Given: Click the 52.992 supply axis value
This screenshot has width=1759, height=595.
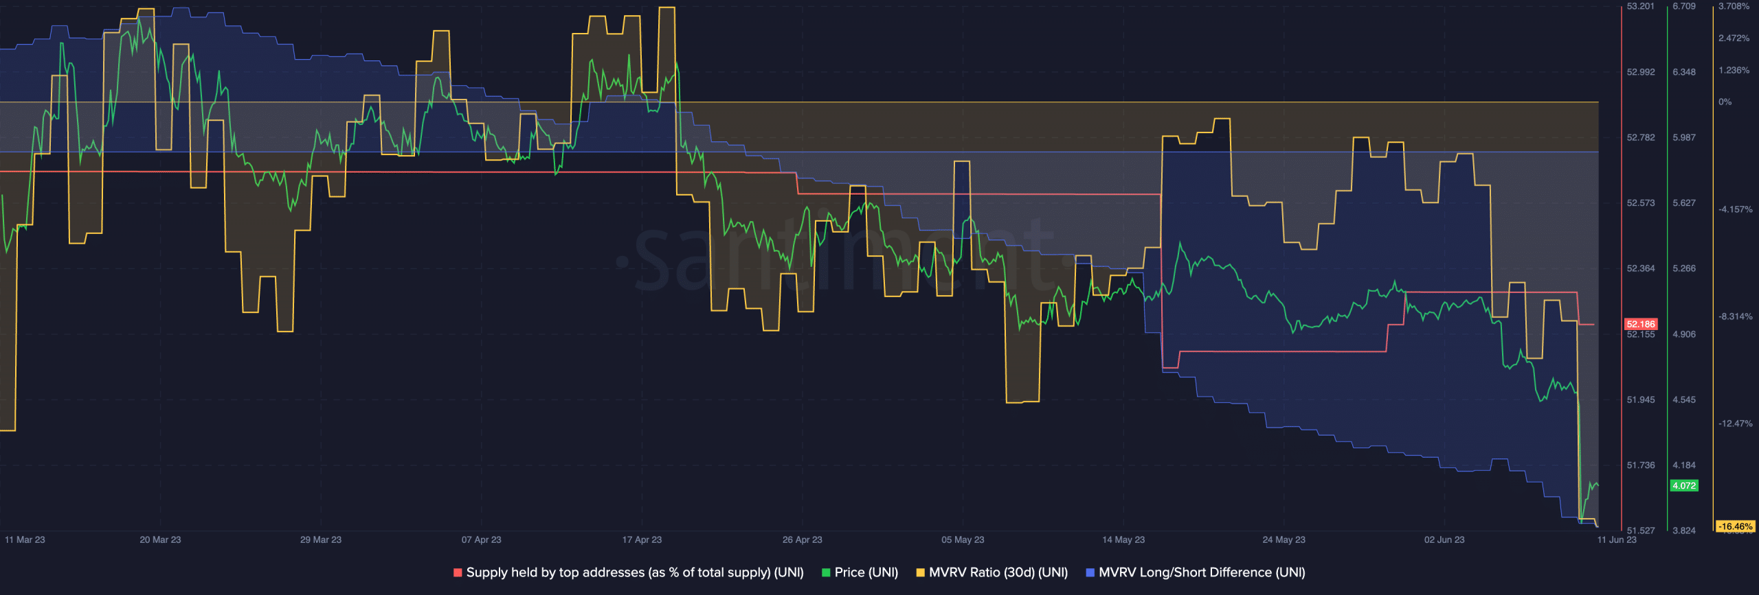Looking at the screenshot, I should point(1641,72).
